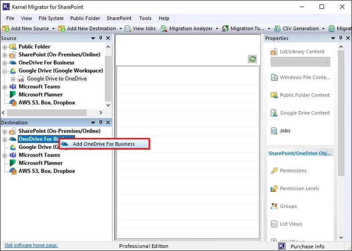
Task: Click OneDrive For Business cloud icon in Source
Action: tap(13, 63)
